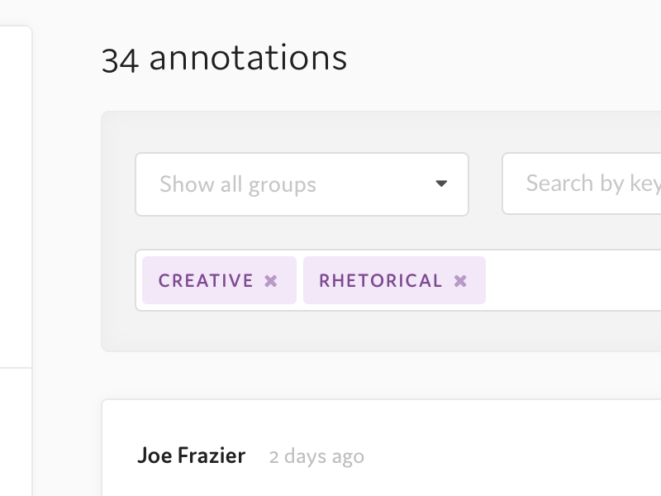Open the 2 days ago timestamp

tap(316, 455)
